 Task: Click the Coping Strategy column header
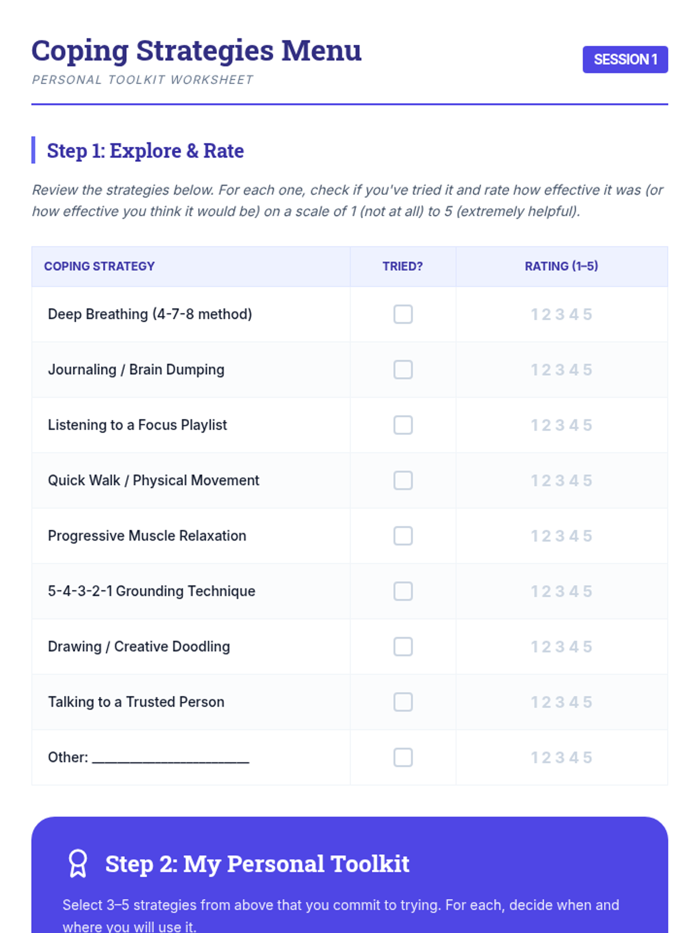coord(100,266)
